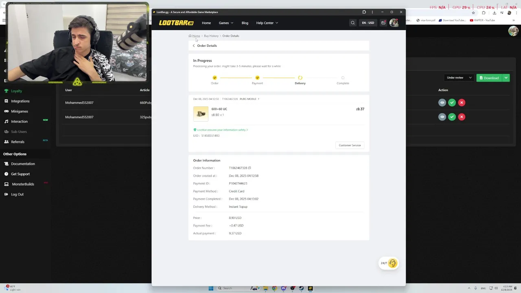The width and height of the screenshot is (521, 293).
Task: Open the taskbar clock and date
Action: coord(506,288)
